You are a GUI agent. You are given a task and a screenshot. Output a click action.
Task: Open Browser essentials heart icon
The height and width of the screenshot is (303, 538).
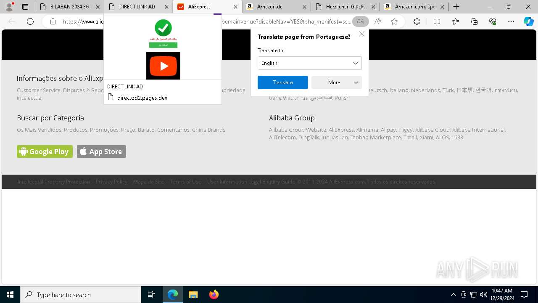pos(493,21)
